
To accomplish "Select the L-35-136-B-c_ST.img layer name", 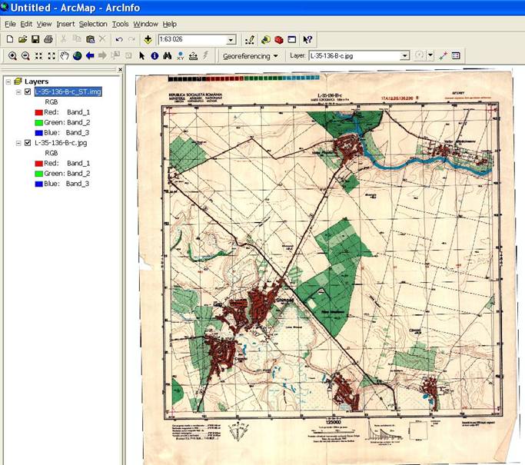I will [x=68, y=91].
